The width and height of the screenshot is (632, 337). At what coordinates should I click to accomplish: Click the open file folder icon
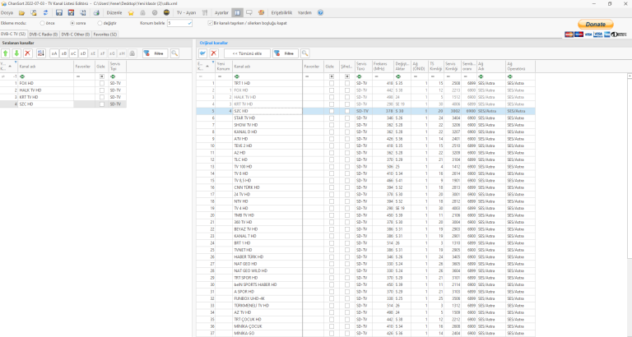click(x=21, y=13)
